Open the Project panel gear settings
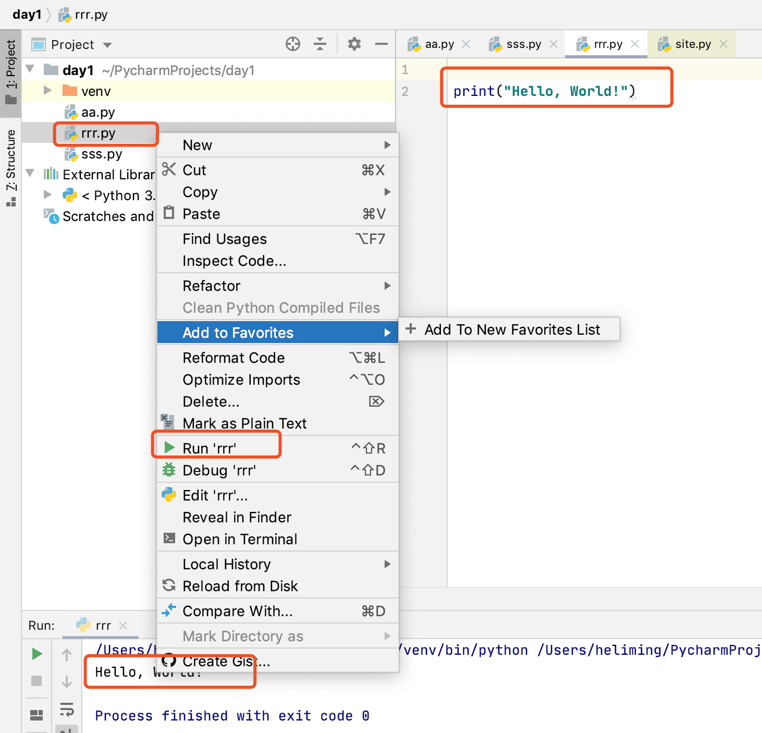This screenshot has width=762, height=733. [354, 44]
